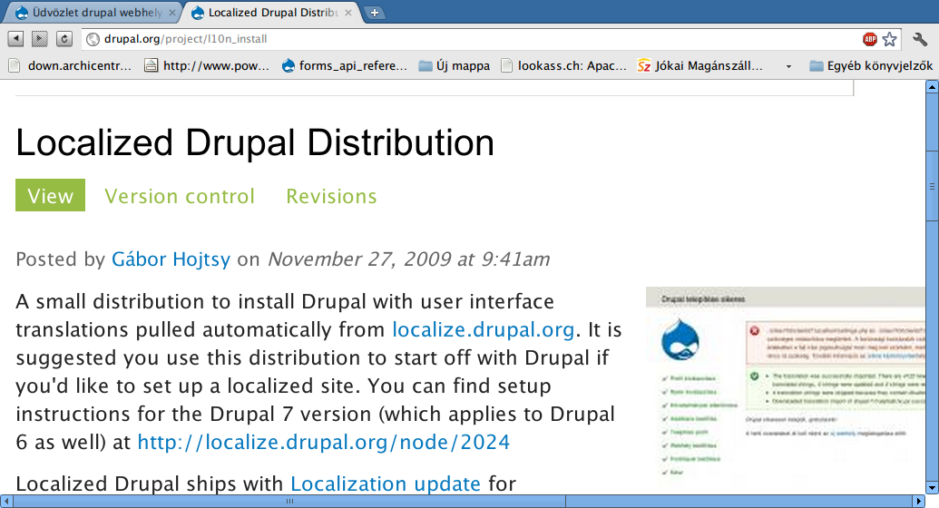This screenshot has height=508, width=939.
Task: Close the Üdvözlet drupal webhely tab
Action: coord(172,13)
